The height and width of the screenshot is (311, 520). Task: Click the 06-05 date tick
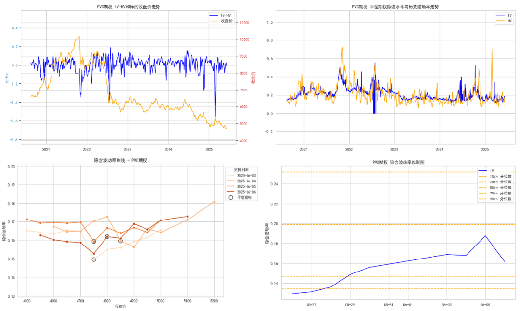(x=485, y=305)
